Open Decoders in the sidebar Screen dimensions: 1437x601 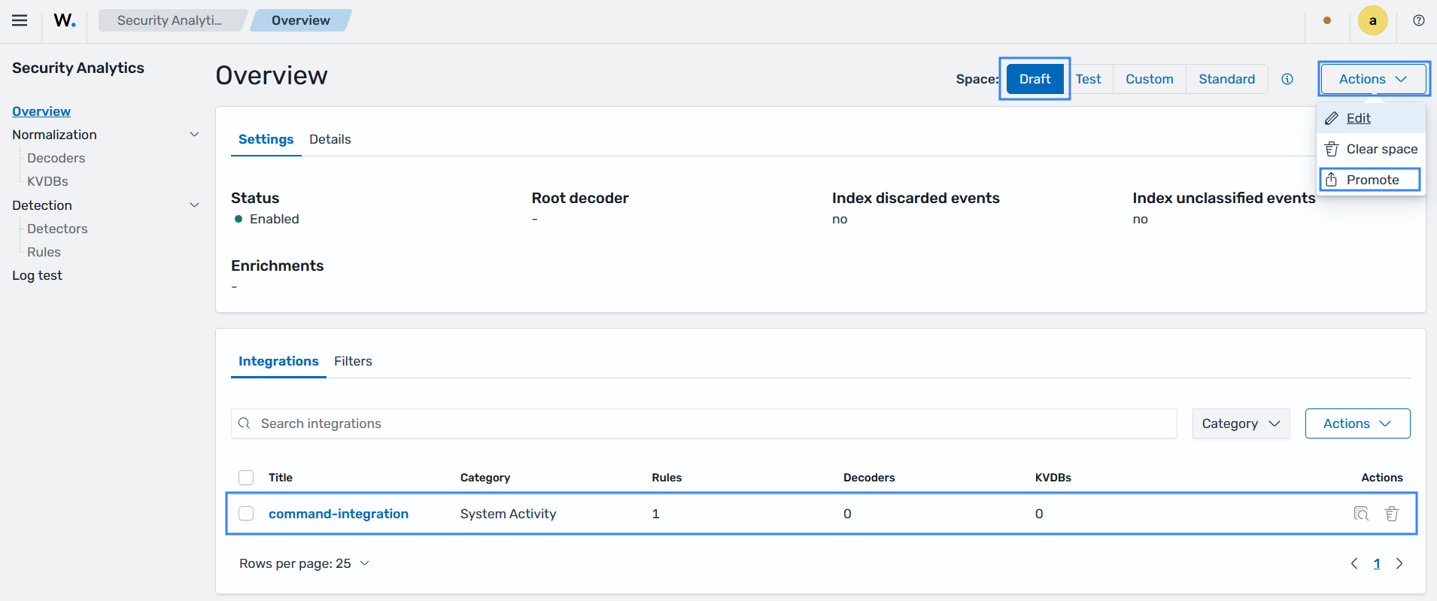[x=56, y=158]
